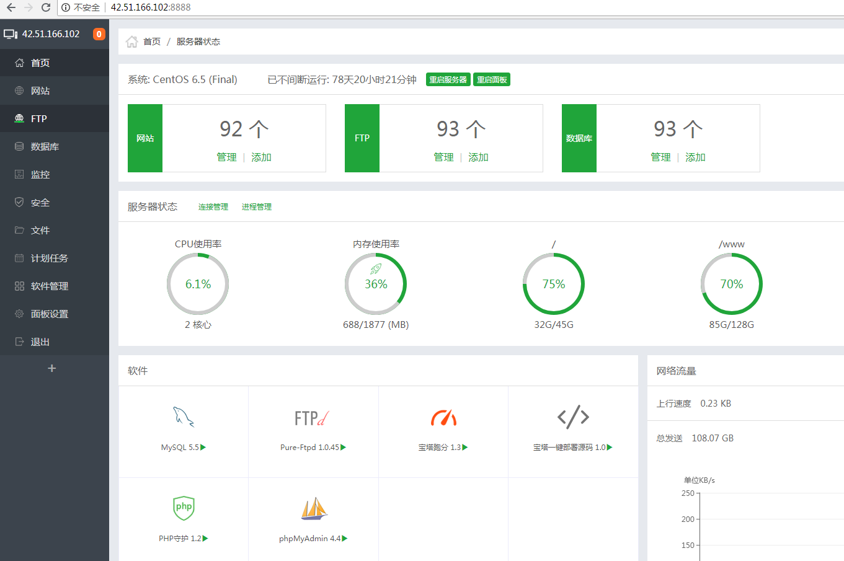Click 管理 under the 数据库 card
Screen dimensions: 844x561
tap(660, 157)
